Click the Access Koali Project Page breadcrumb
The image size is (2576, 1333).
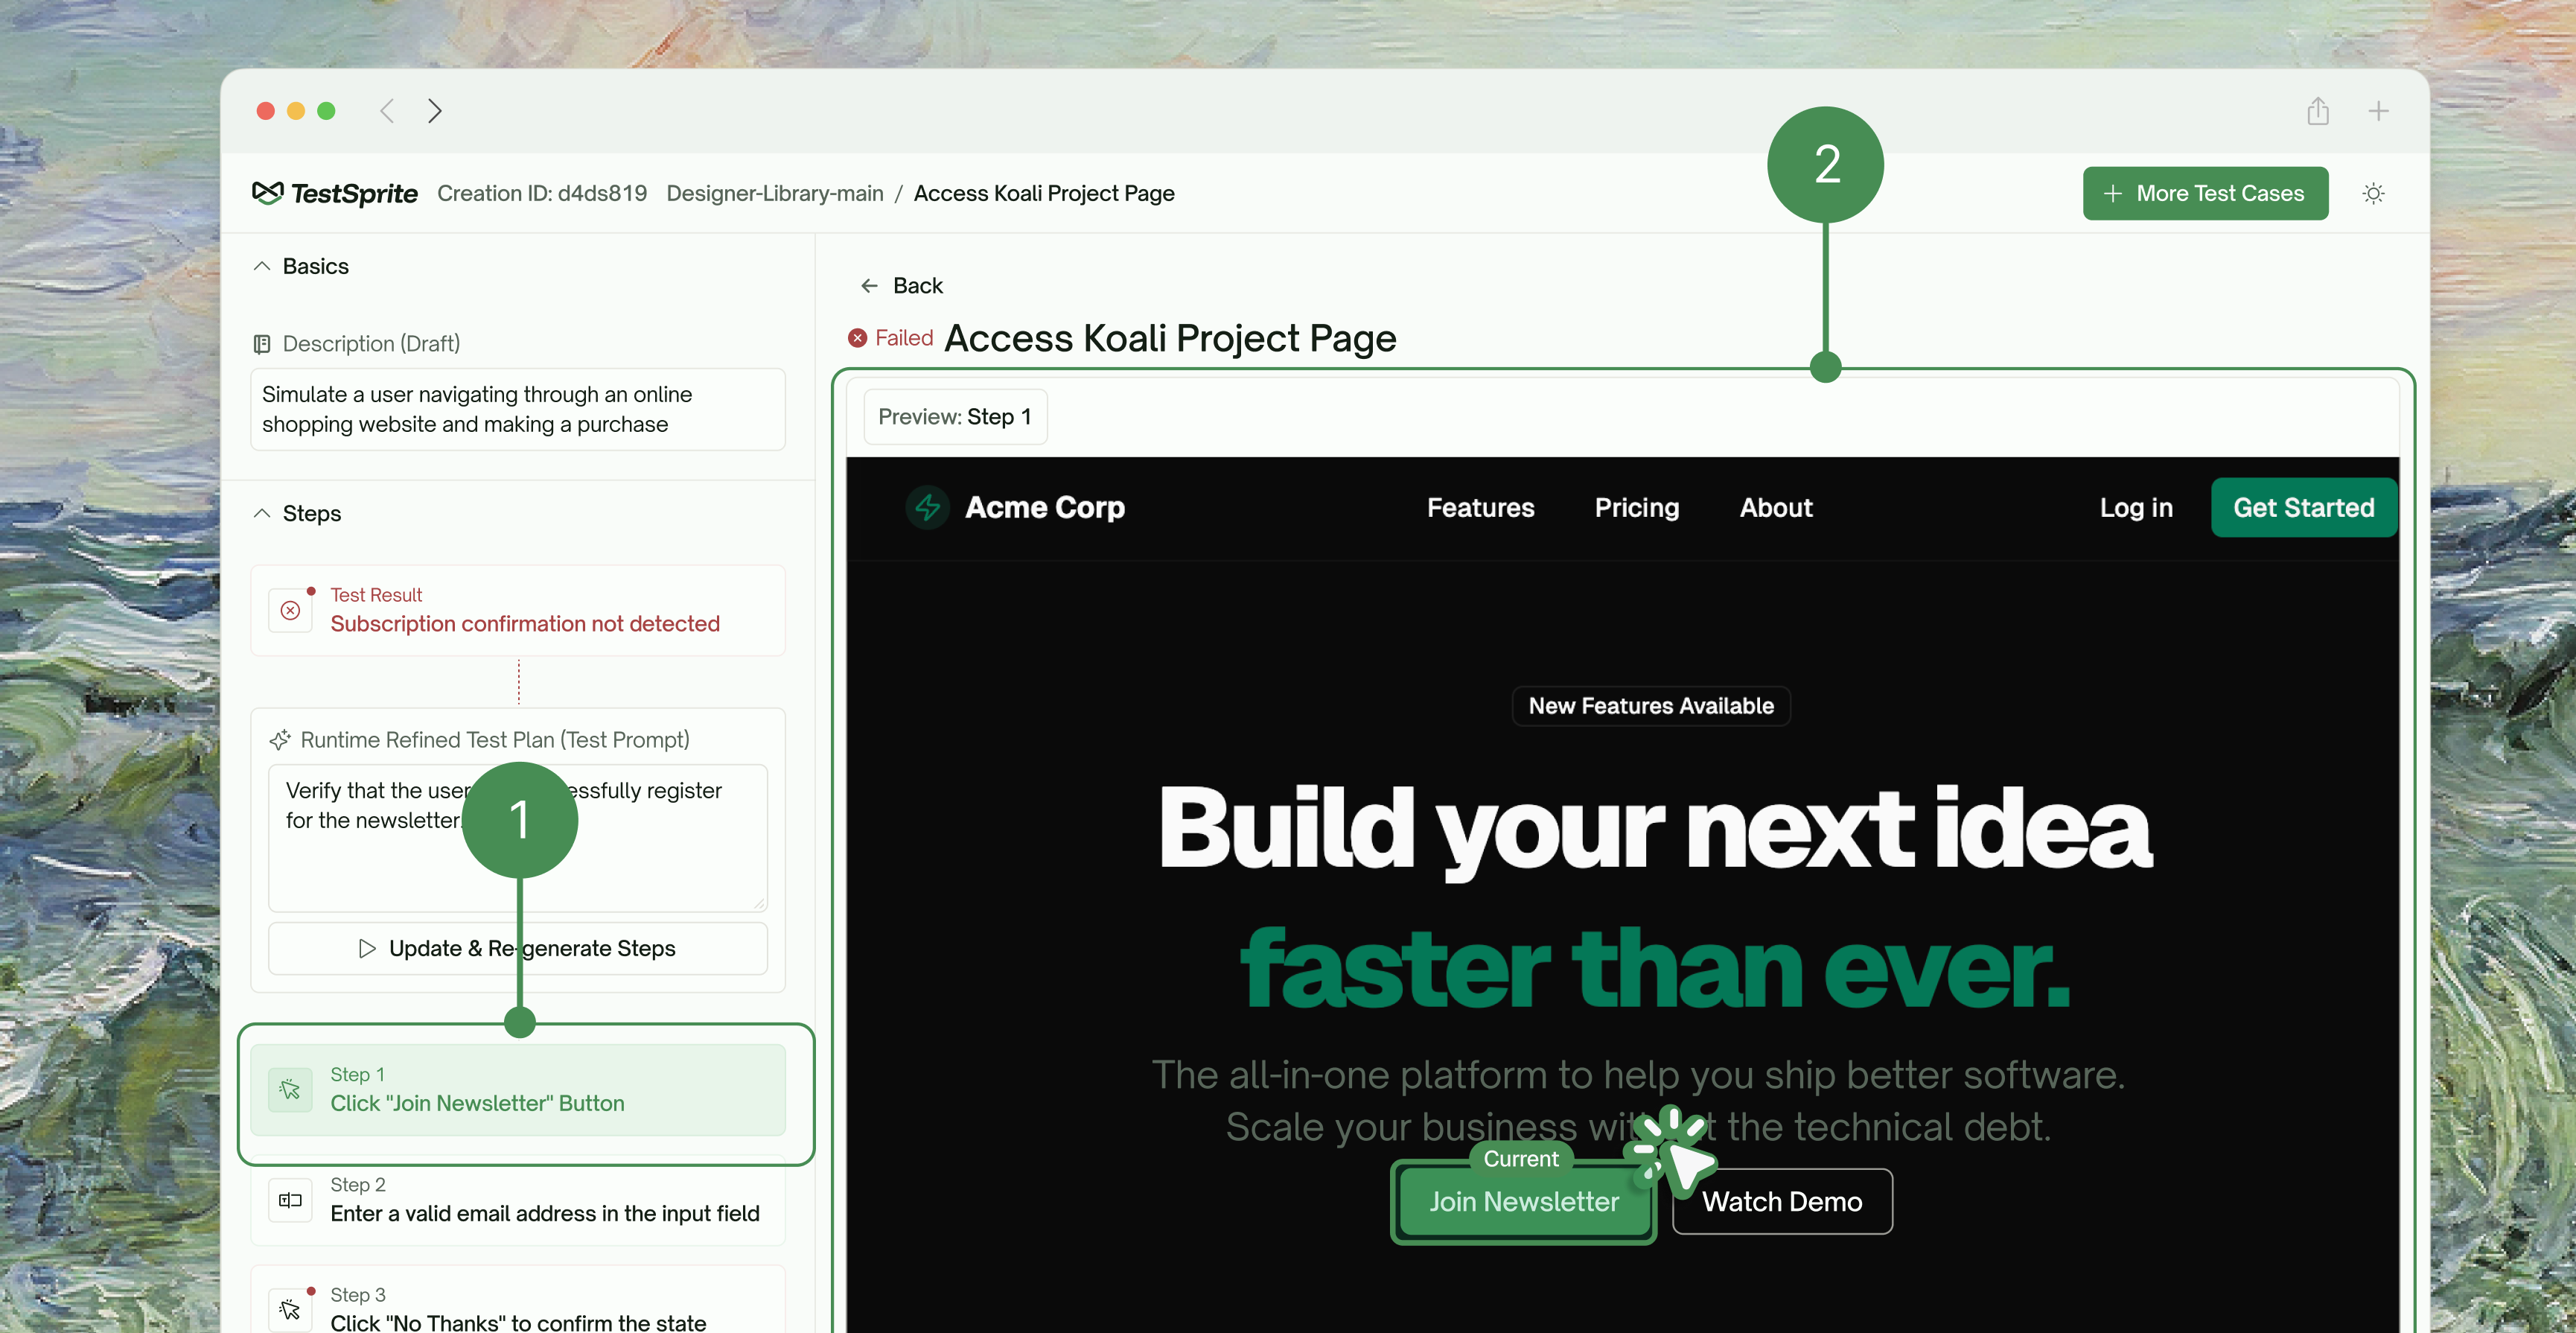tap(1044, 193)
